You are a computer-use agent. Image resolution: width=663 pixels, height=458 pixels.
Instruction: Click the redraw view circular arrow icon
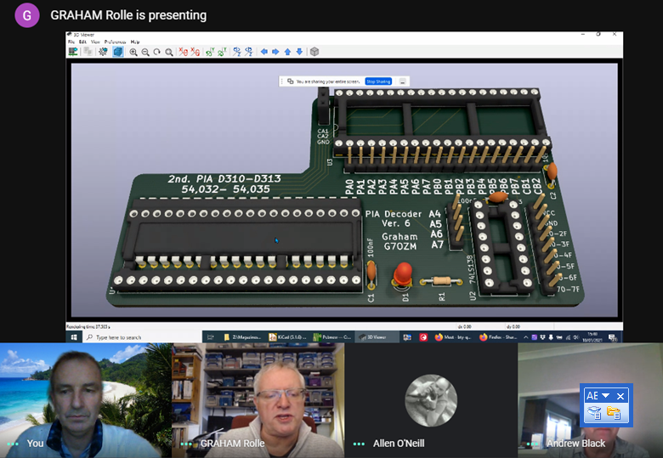point(157,52)
